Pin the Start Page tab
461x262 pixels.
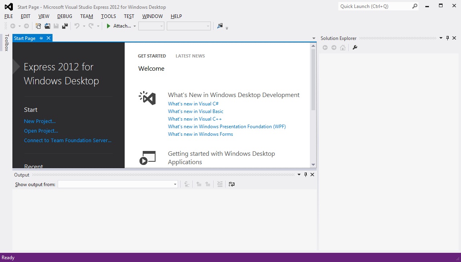(x=41, y=38)
